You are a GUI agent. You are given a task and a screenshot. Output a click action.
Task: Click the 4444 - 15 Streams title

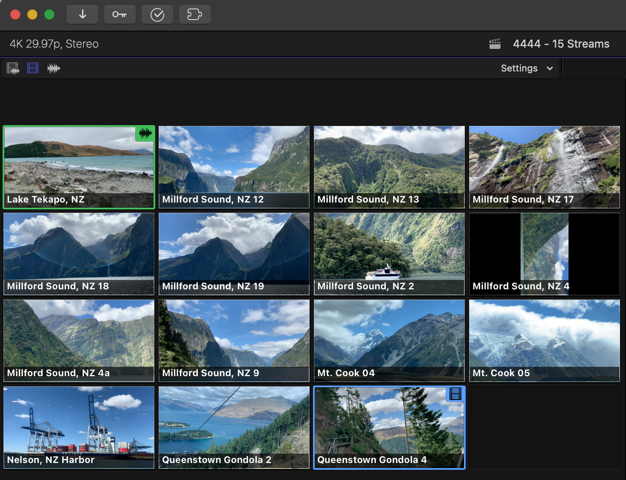[x=561, y=44]
